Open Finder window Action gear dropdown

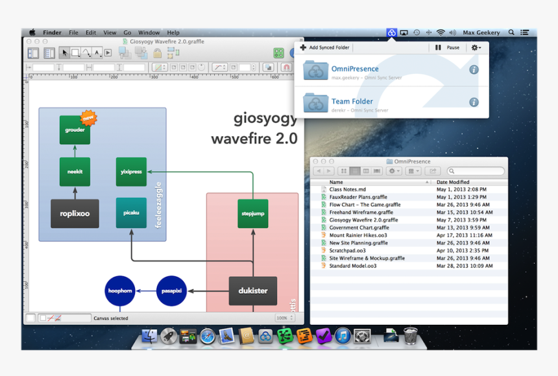pyautogui.click(x=394, y=171)
